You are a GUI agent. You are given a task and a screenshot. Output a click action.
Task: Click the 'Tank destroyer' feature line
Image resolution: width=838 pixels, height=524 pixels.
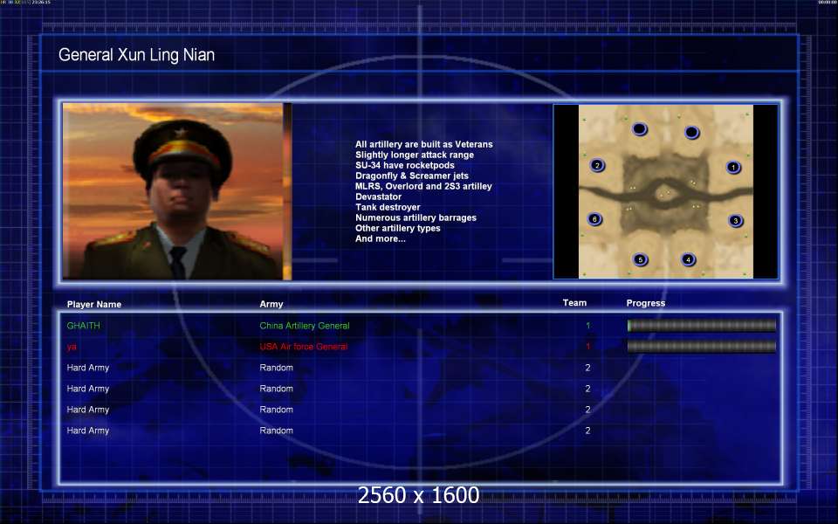388,207
